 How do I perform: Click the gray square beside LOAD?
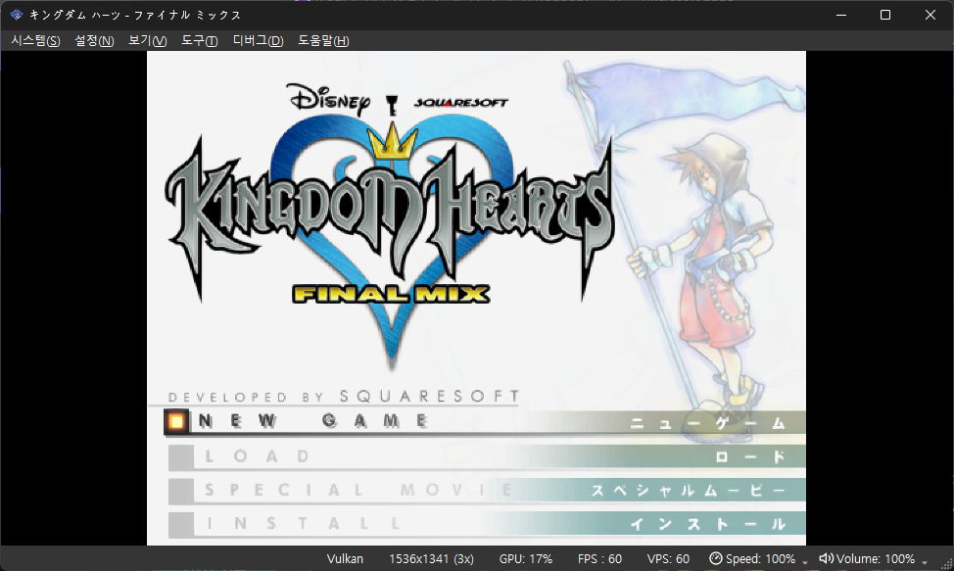point(180,457)
